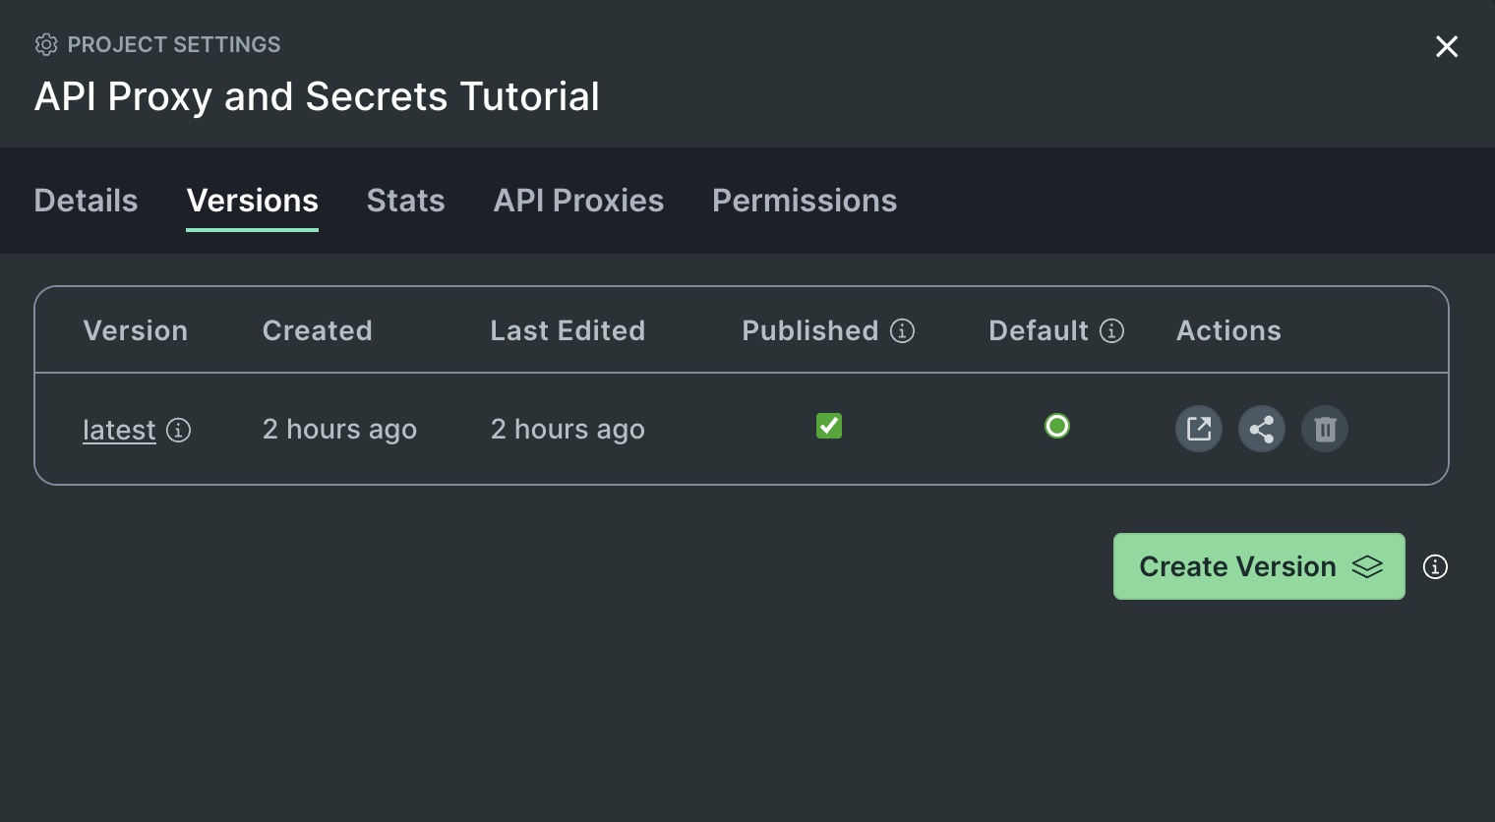Open the latest version link
This screenshot has width=1495, height=822.
point(119,430)
